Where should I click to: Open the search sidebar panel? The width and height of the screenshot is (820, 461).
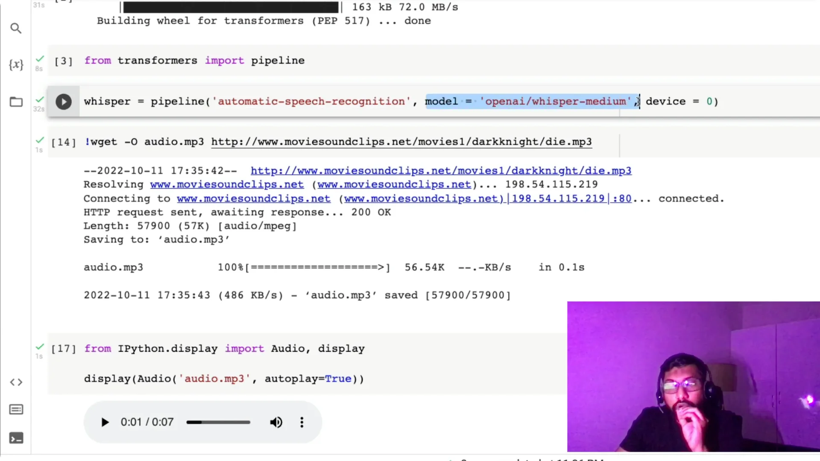click(16, 28)
